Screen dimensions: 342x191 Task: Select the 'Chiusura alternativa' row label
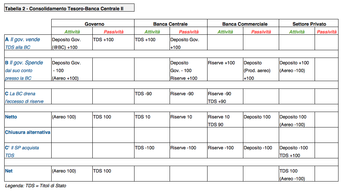[x=28, y=132]
